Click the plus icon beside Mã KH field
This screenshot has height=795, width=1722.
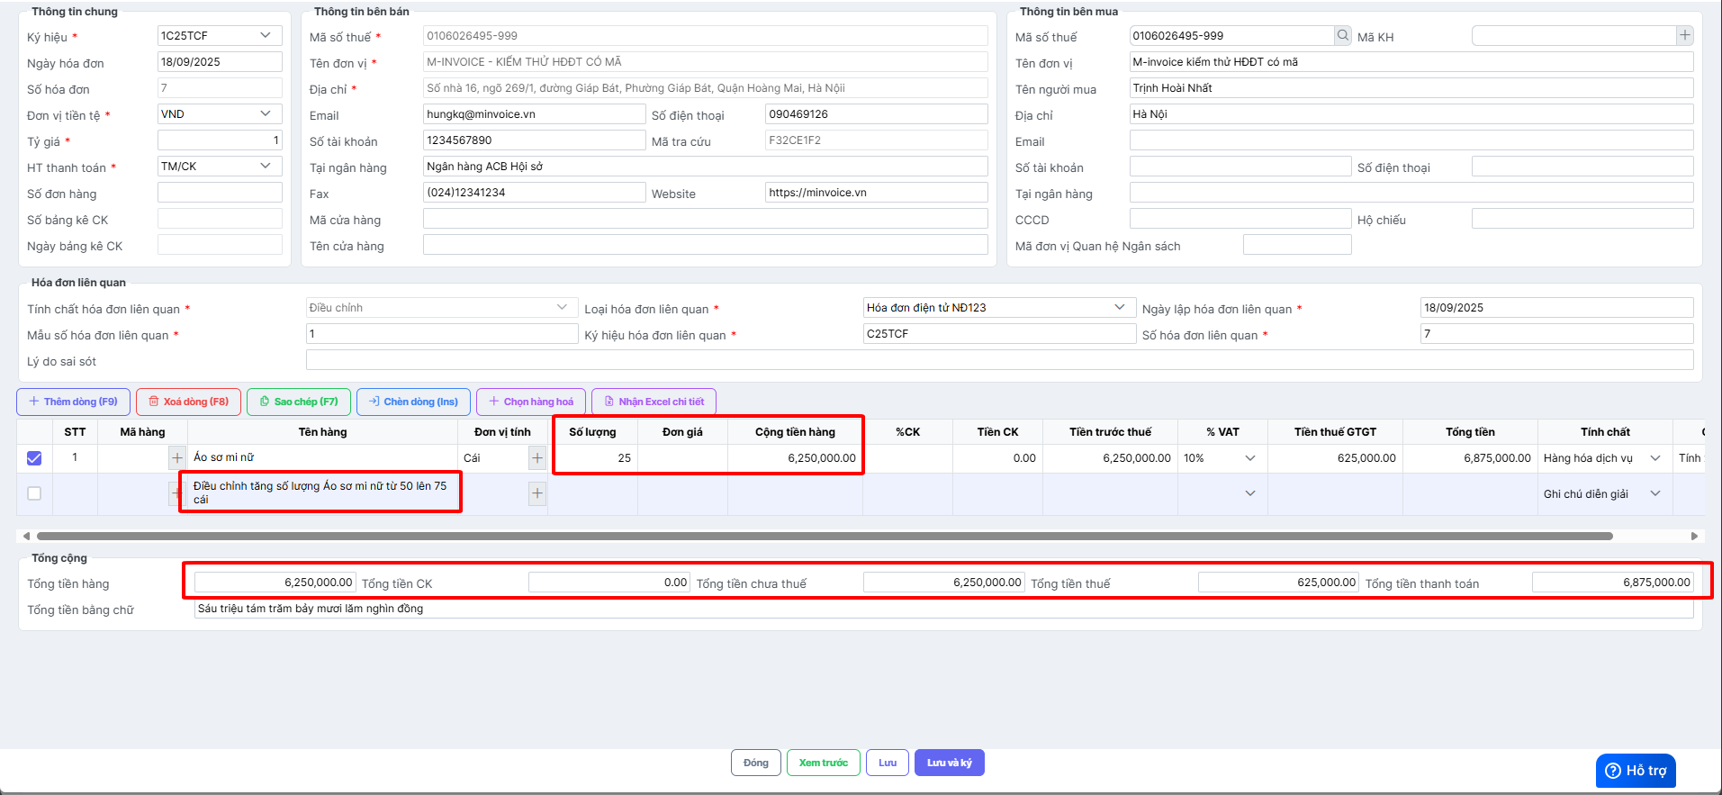pos(1684,36)
